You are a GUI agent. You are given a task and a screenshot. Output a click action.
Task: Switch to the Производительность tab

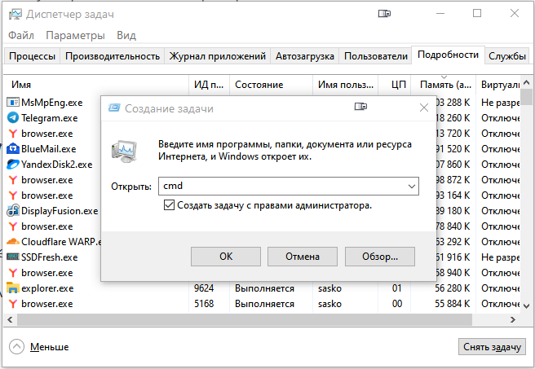pos(113,56)
